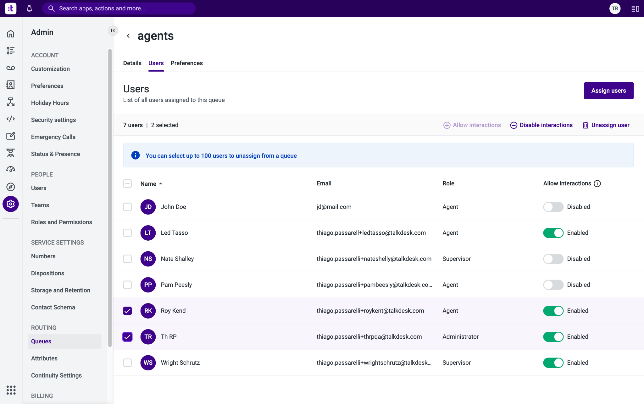Open Status & Presence in sidebar
Screen dimensions: 644x404
(x=55, y=154)
